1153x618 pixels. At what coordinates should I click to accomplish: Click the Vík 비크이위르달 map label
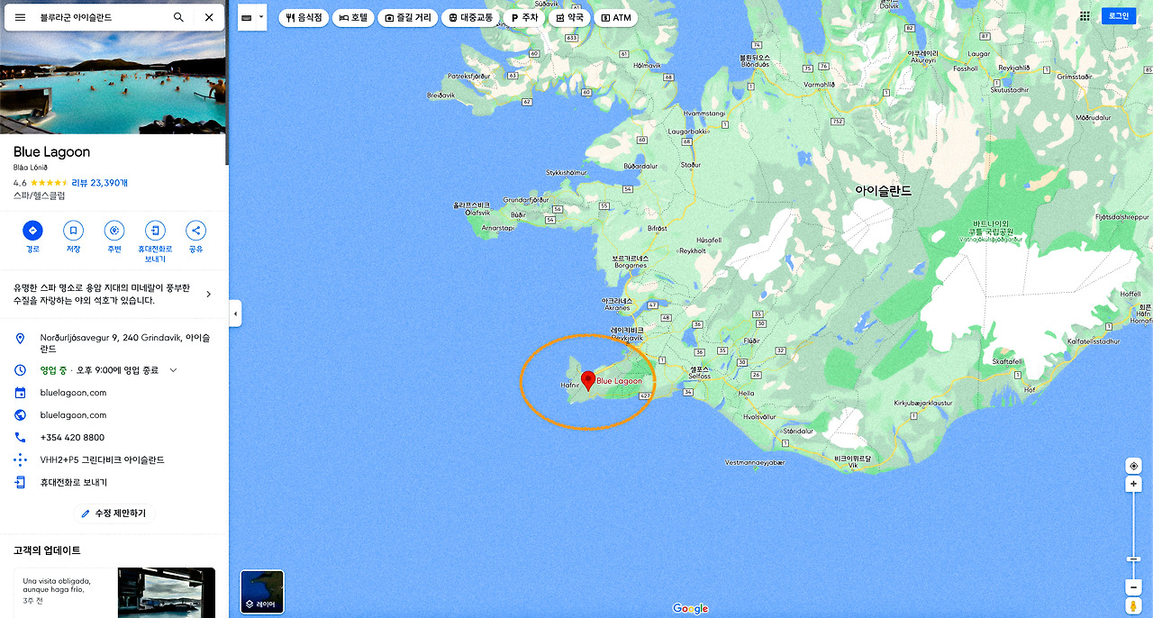point(852,461)
